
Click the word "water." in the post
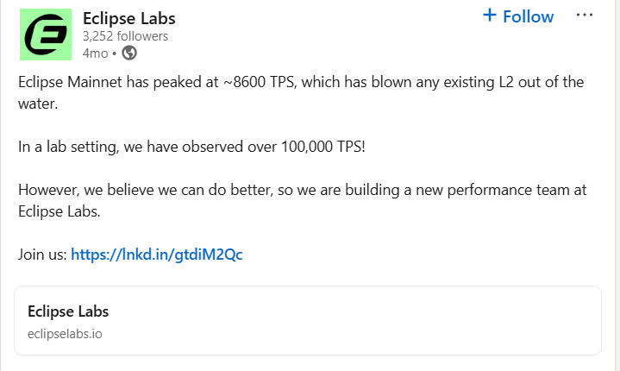38,104
